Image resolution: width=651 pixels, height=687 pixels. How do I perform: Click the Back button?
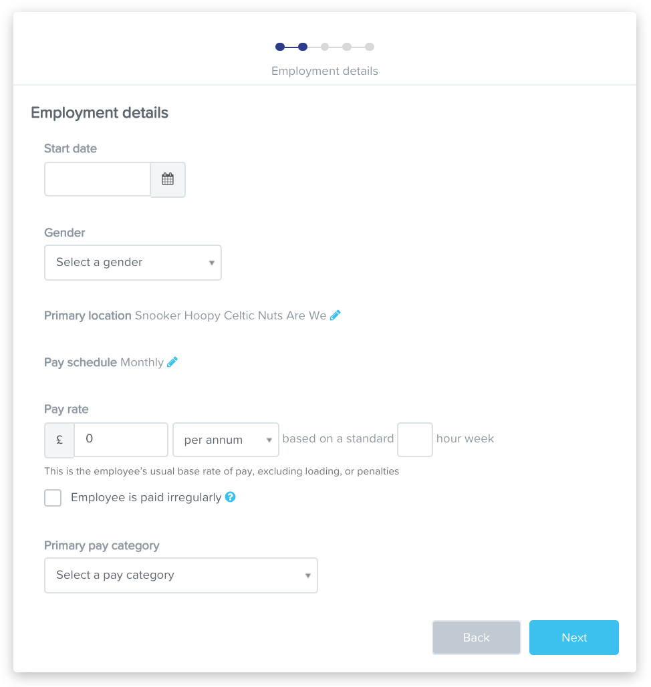(x=476, y=638)
